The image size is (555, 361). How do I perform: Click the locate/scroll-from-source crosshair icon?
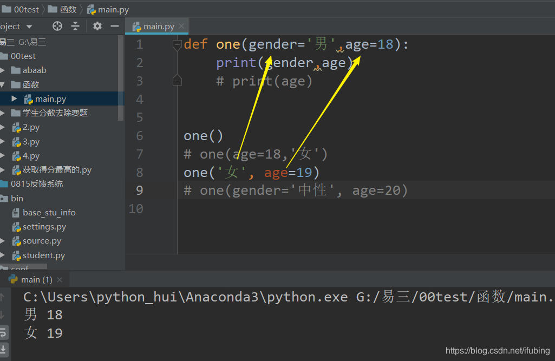57,26
